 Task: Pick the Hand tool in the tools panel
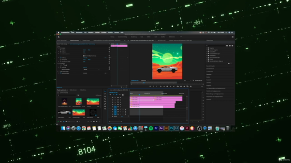tap(105, 106)
